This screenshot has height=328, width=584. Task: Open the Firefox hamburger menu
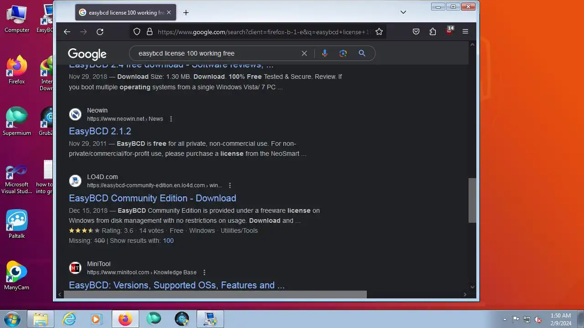click(x=465, y=32)
